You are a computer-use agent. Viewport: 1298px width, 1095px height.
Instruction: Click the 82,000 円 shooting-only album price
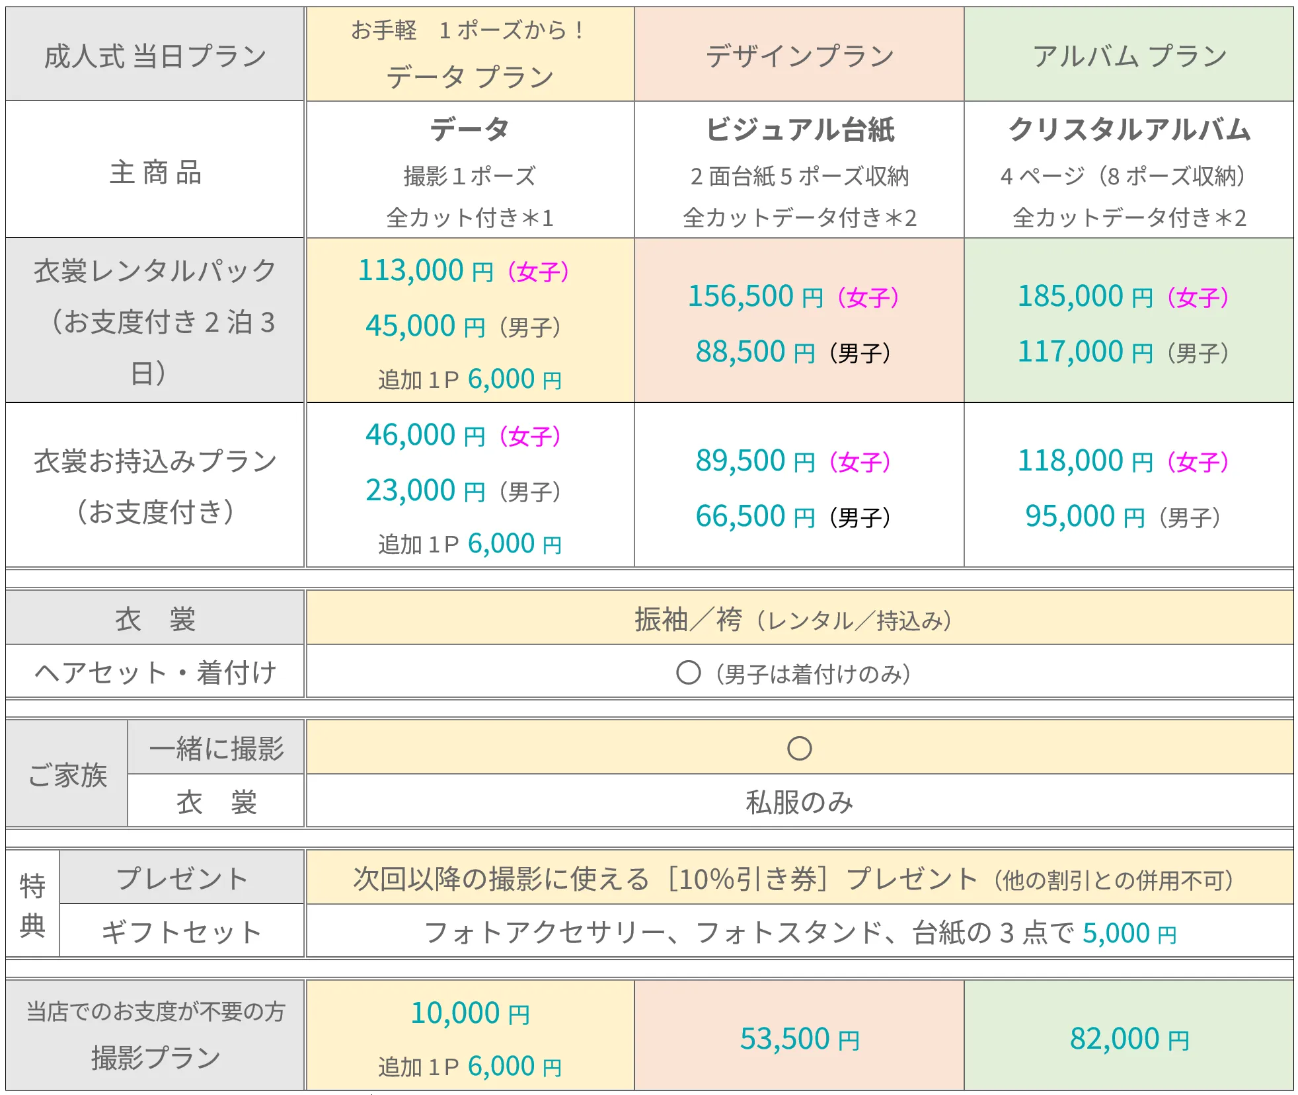1129,1039
